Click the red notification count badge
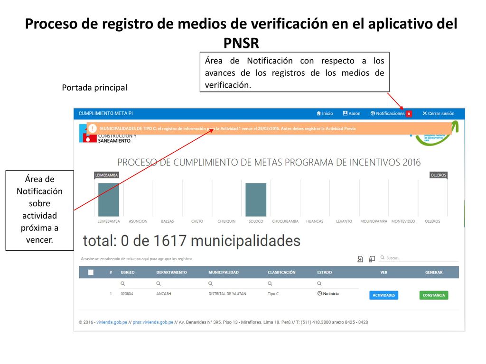This screenshot has width=486, height=364. (x=409, y=114)
